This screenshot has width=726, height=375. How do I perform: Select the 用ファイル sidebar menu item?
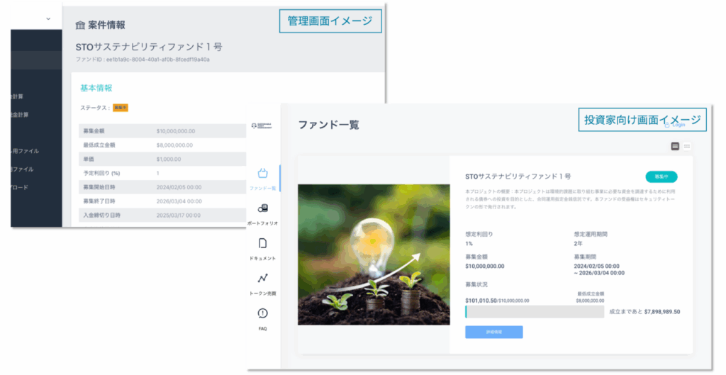tap(25, 151)
